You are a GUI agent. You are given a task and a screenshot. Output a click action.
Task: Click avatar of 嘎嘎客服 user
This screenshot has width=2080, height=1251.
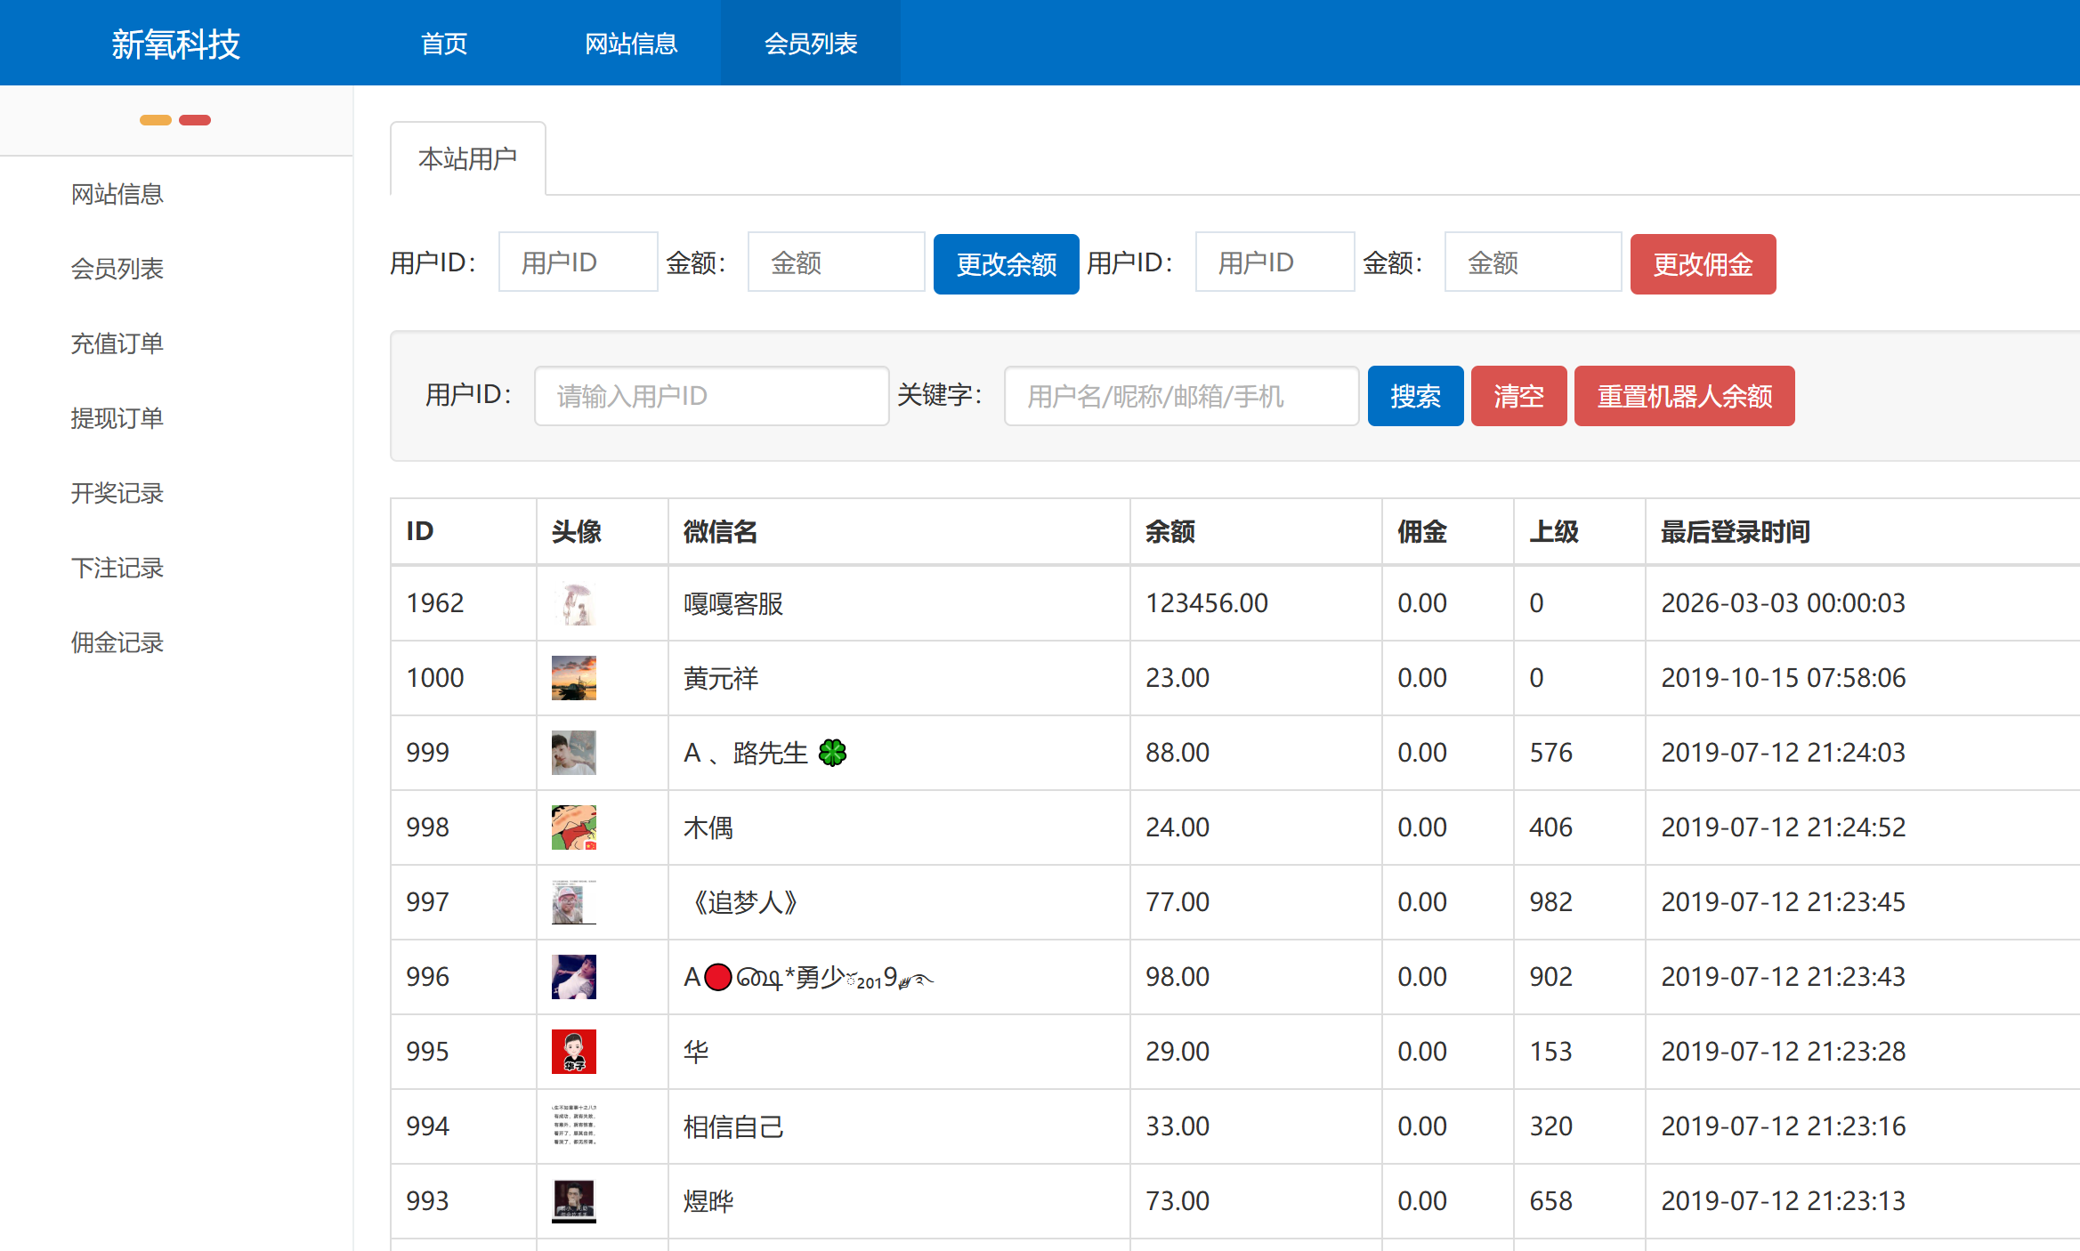[x=573, y=603]
